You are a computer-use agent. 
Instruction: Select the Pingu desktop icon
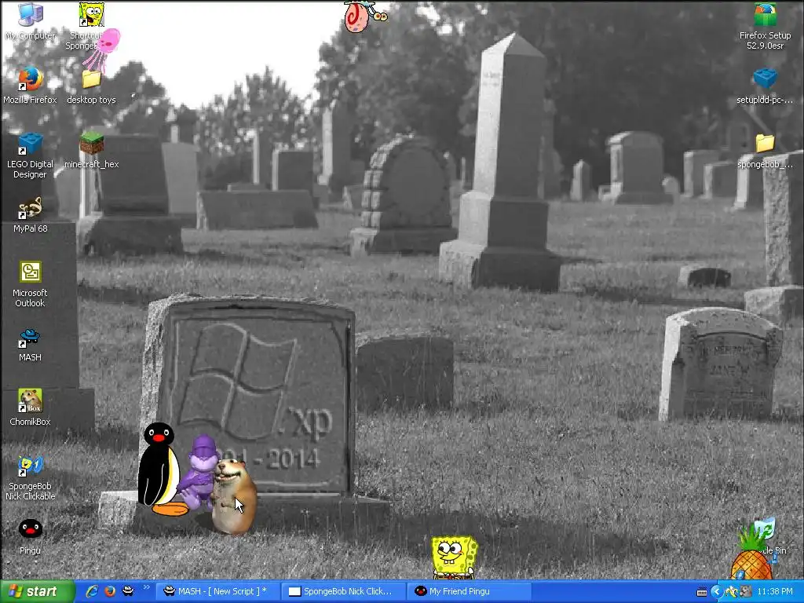coord(31,535)
